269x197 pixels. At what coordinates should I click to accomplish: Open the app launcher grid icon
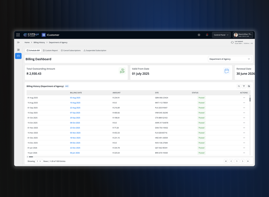pos(18,35)
